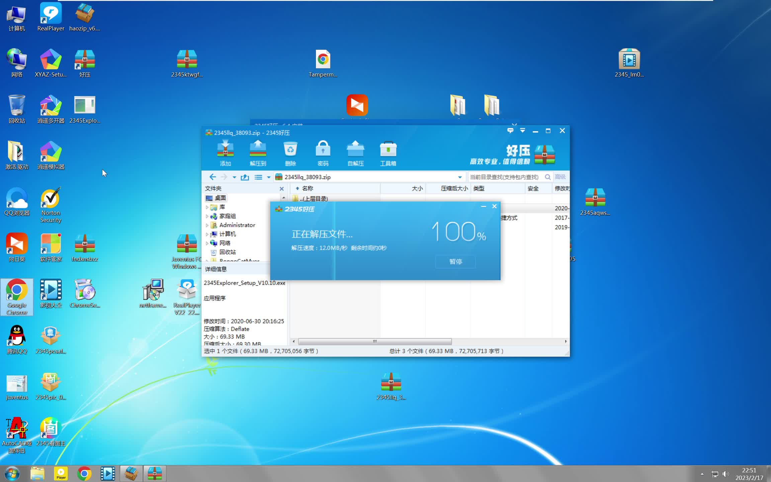
Task: Click the current-directory search input field
Action: (x=504, y=177)
